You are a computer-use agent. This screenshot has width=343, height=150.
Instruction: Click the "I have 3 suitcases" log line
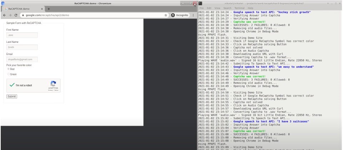[x=253, y=121]
